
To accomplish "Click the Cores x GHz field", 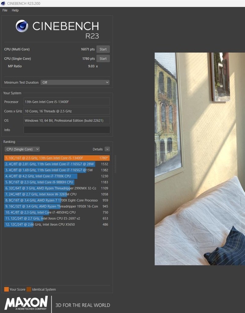I will point(67,111).
